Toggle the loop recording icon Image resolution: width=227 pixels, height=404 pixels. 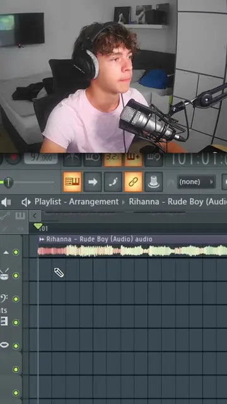[154, 158]
